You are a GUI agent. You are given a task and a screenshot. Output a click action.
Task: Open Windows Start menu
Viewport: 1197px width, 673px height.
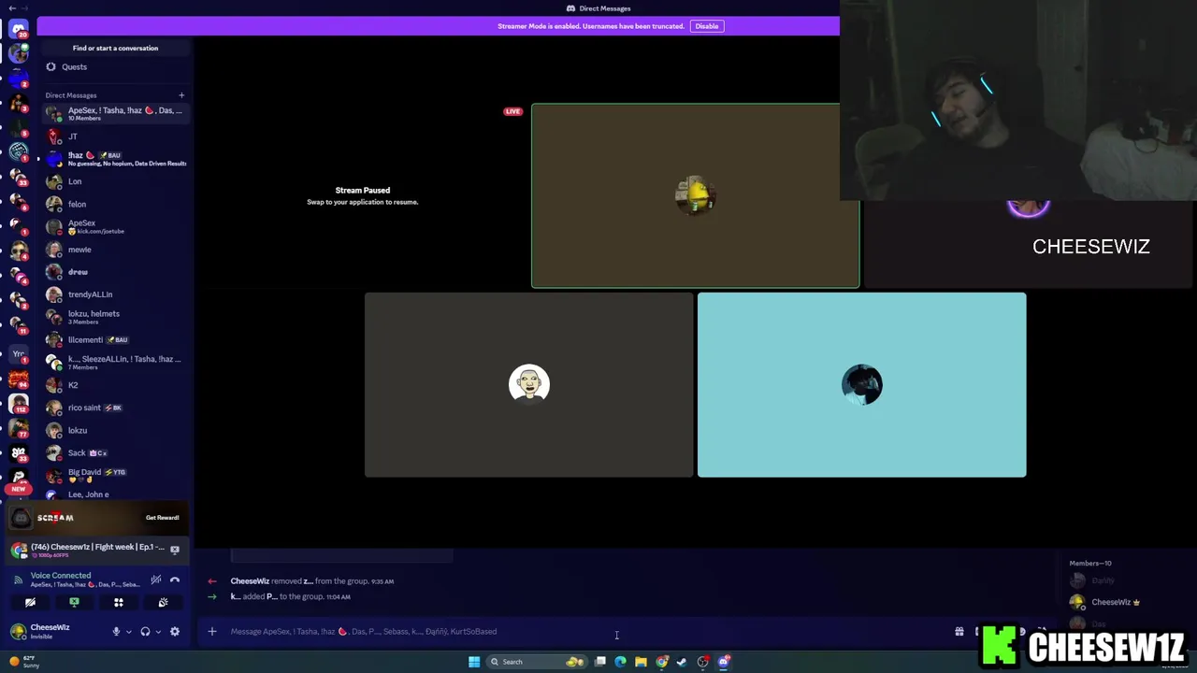(x=474, y=662)
